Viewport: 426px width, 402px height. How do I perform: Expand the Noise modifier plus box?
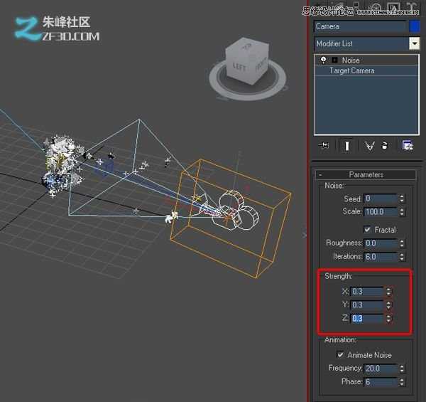(335, 60)
